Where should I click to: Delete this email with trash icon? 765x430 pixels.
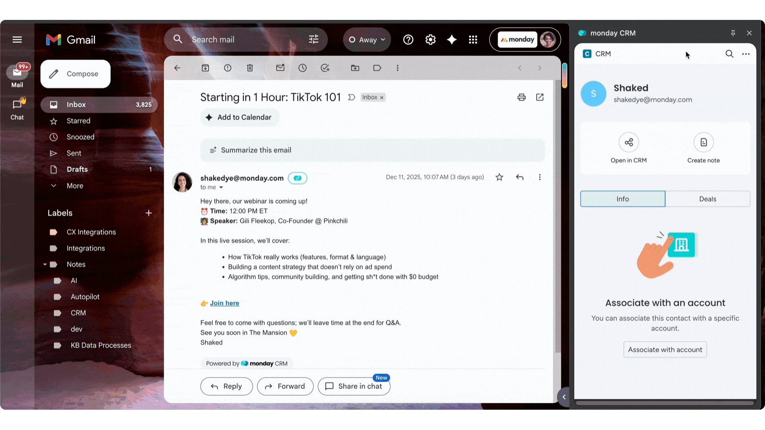pos(250,68)
